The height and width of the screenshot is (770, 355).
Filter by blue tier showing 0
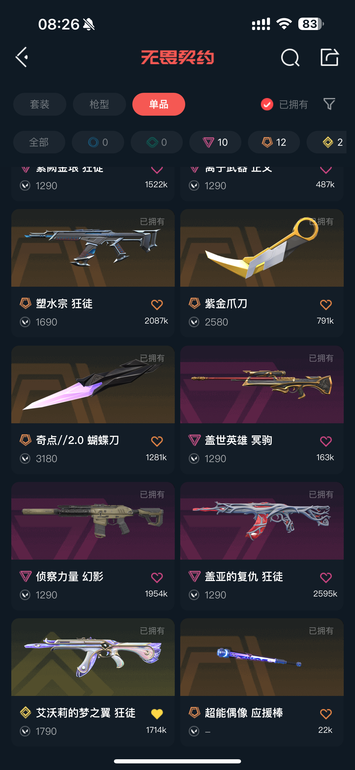tap(98, 142)
